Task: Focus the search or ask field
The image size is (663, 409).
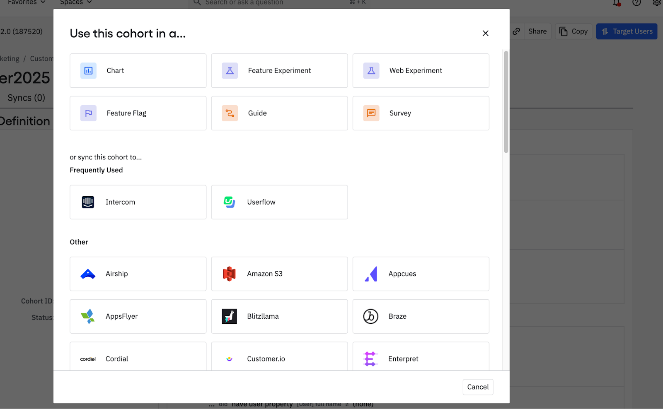Action: pyautogui.click(x=279, y=3)
